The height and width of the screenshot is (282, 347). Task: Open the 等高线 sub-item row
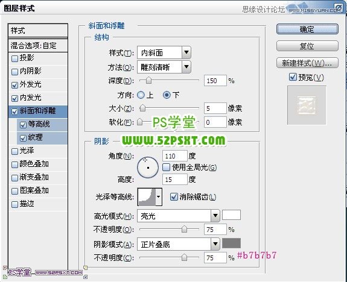[x=42, y=125]
